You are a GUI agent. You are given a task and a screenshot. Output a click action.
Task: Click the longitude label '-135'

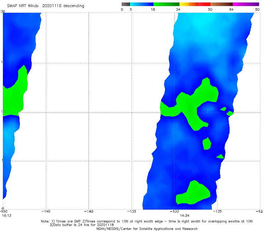131,211
